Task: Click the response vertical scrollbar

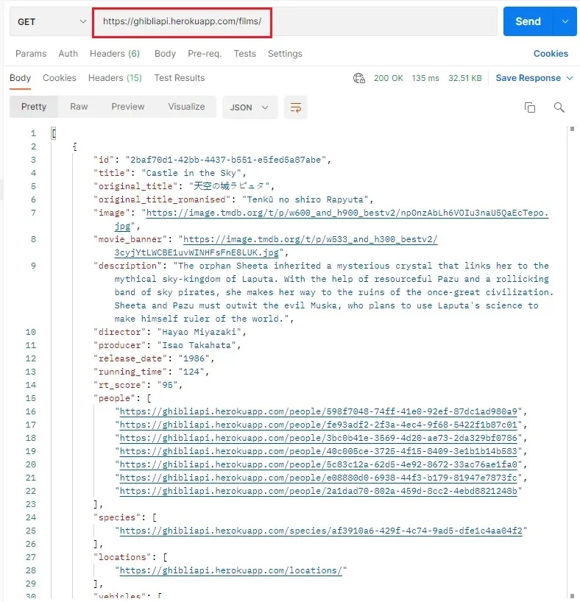Action: point(572,363)
